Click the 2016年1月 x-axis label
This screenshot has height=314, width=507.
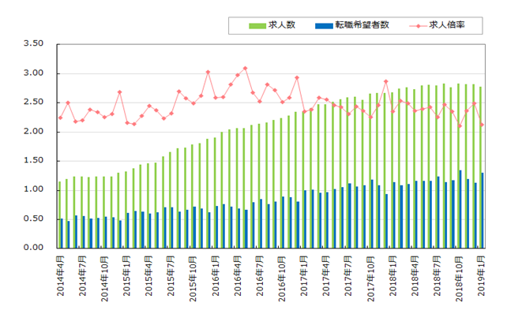pos(216,276)
